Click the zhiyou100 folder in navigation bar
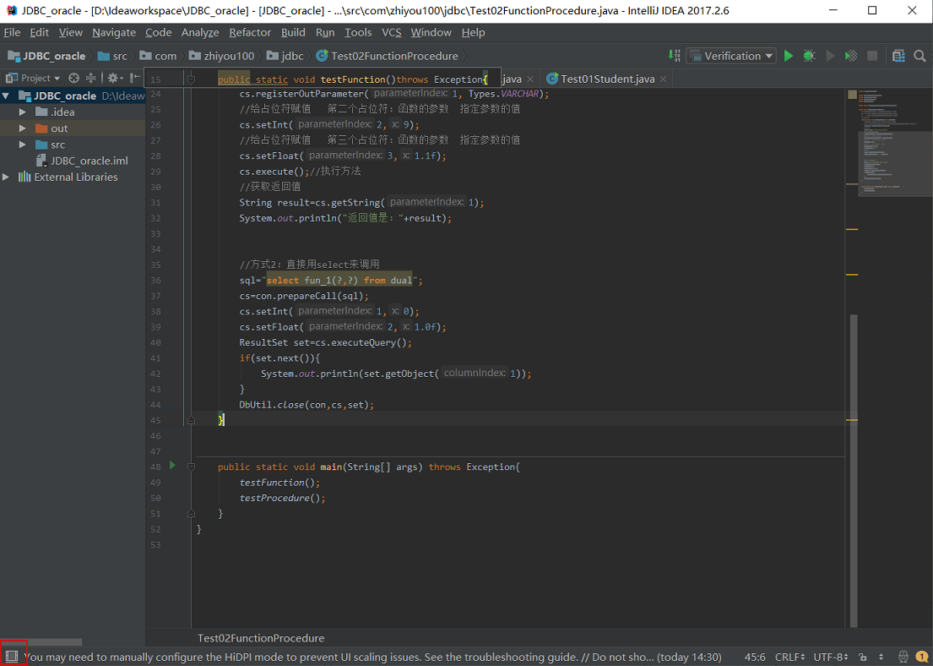 click(221, 56)
